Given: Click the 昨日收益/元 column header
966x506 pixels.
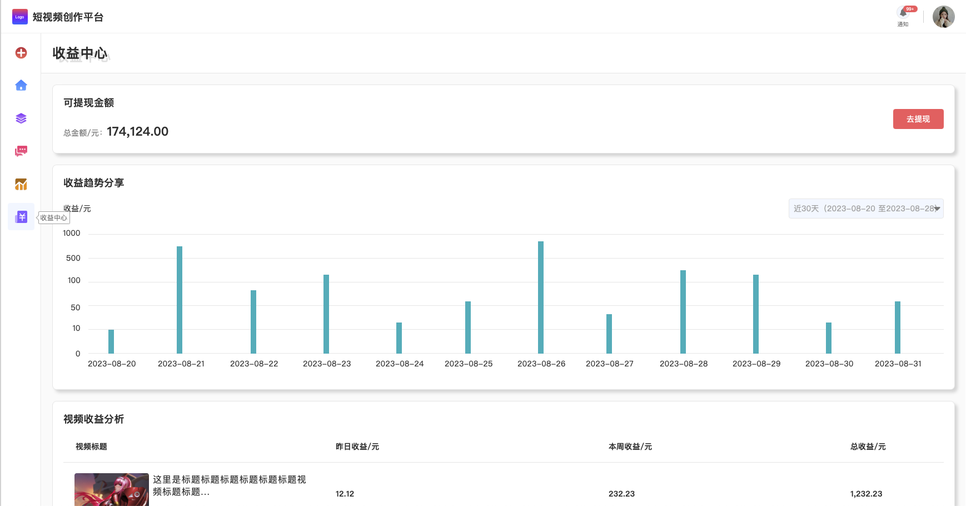Looking at the screenshot, I should click(357, 447).
